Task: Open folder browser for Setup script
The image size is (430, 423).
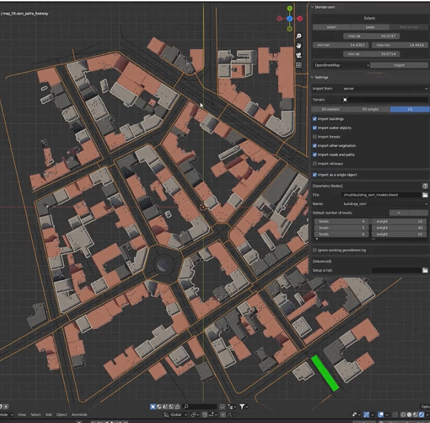Action: [425, 270]
